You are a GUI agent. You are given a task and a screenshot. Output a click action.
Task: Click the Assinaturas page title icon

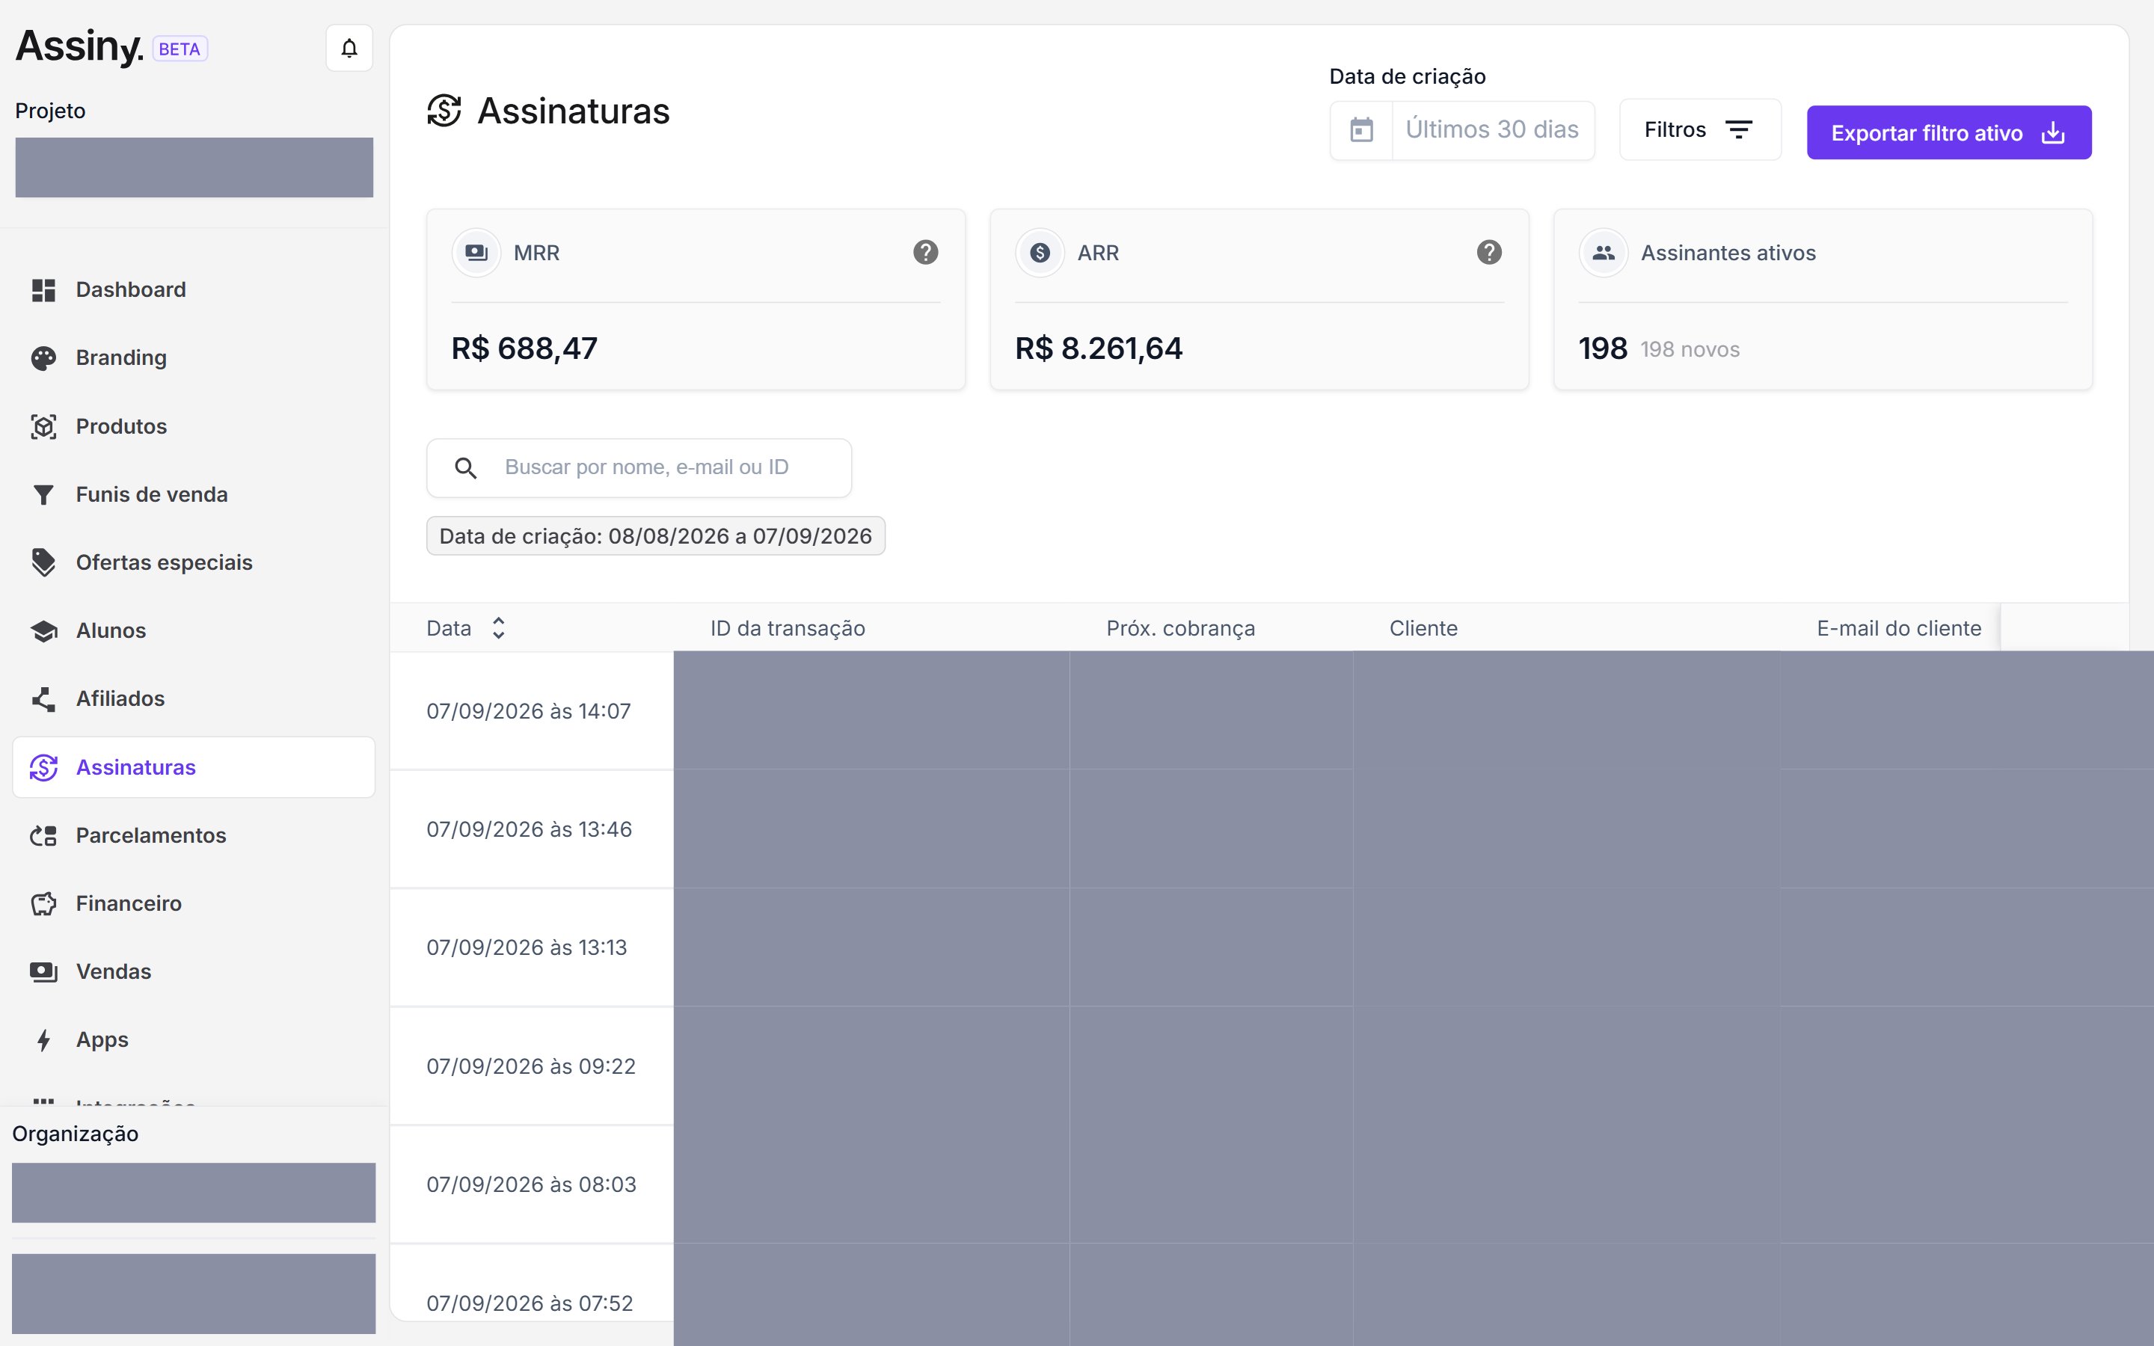pos(444,111)
